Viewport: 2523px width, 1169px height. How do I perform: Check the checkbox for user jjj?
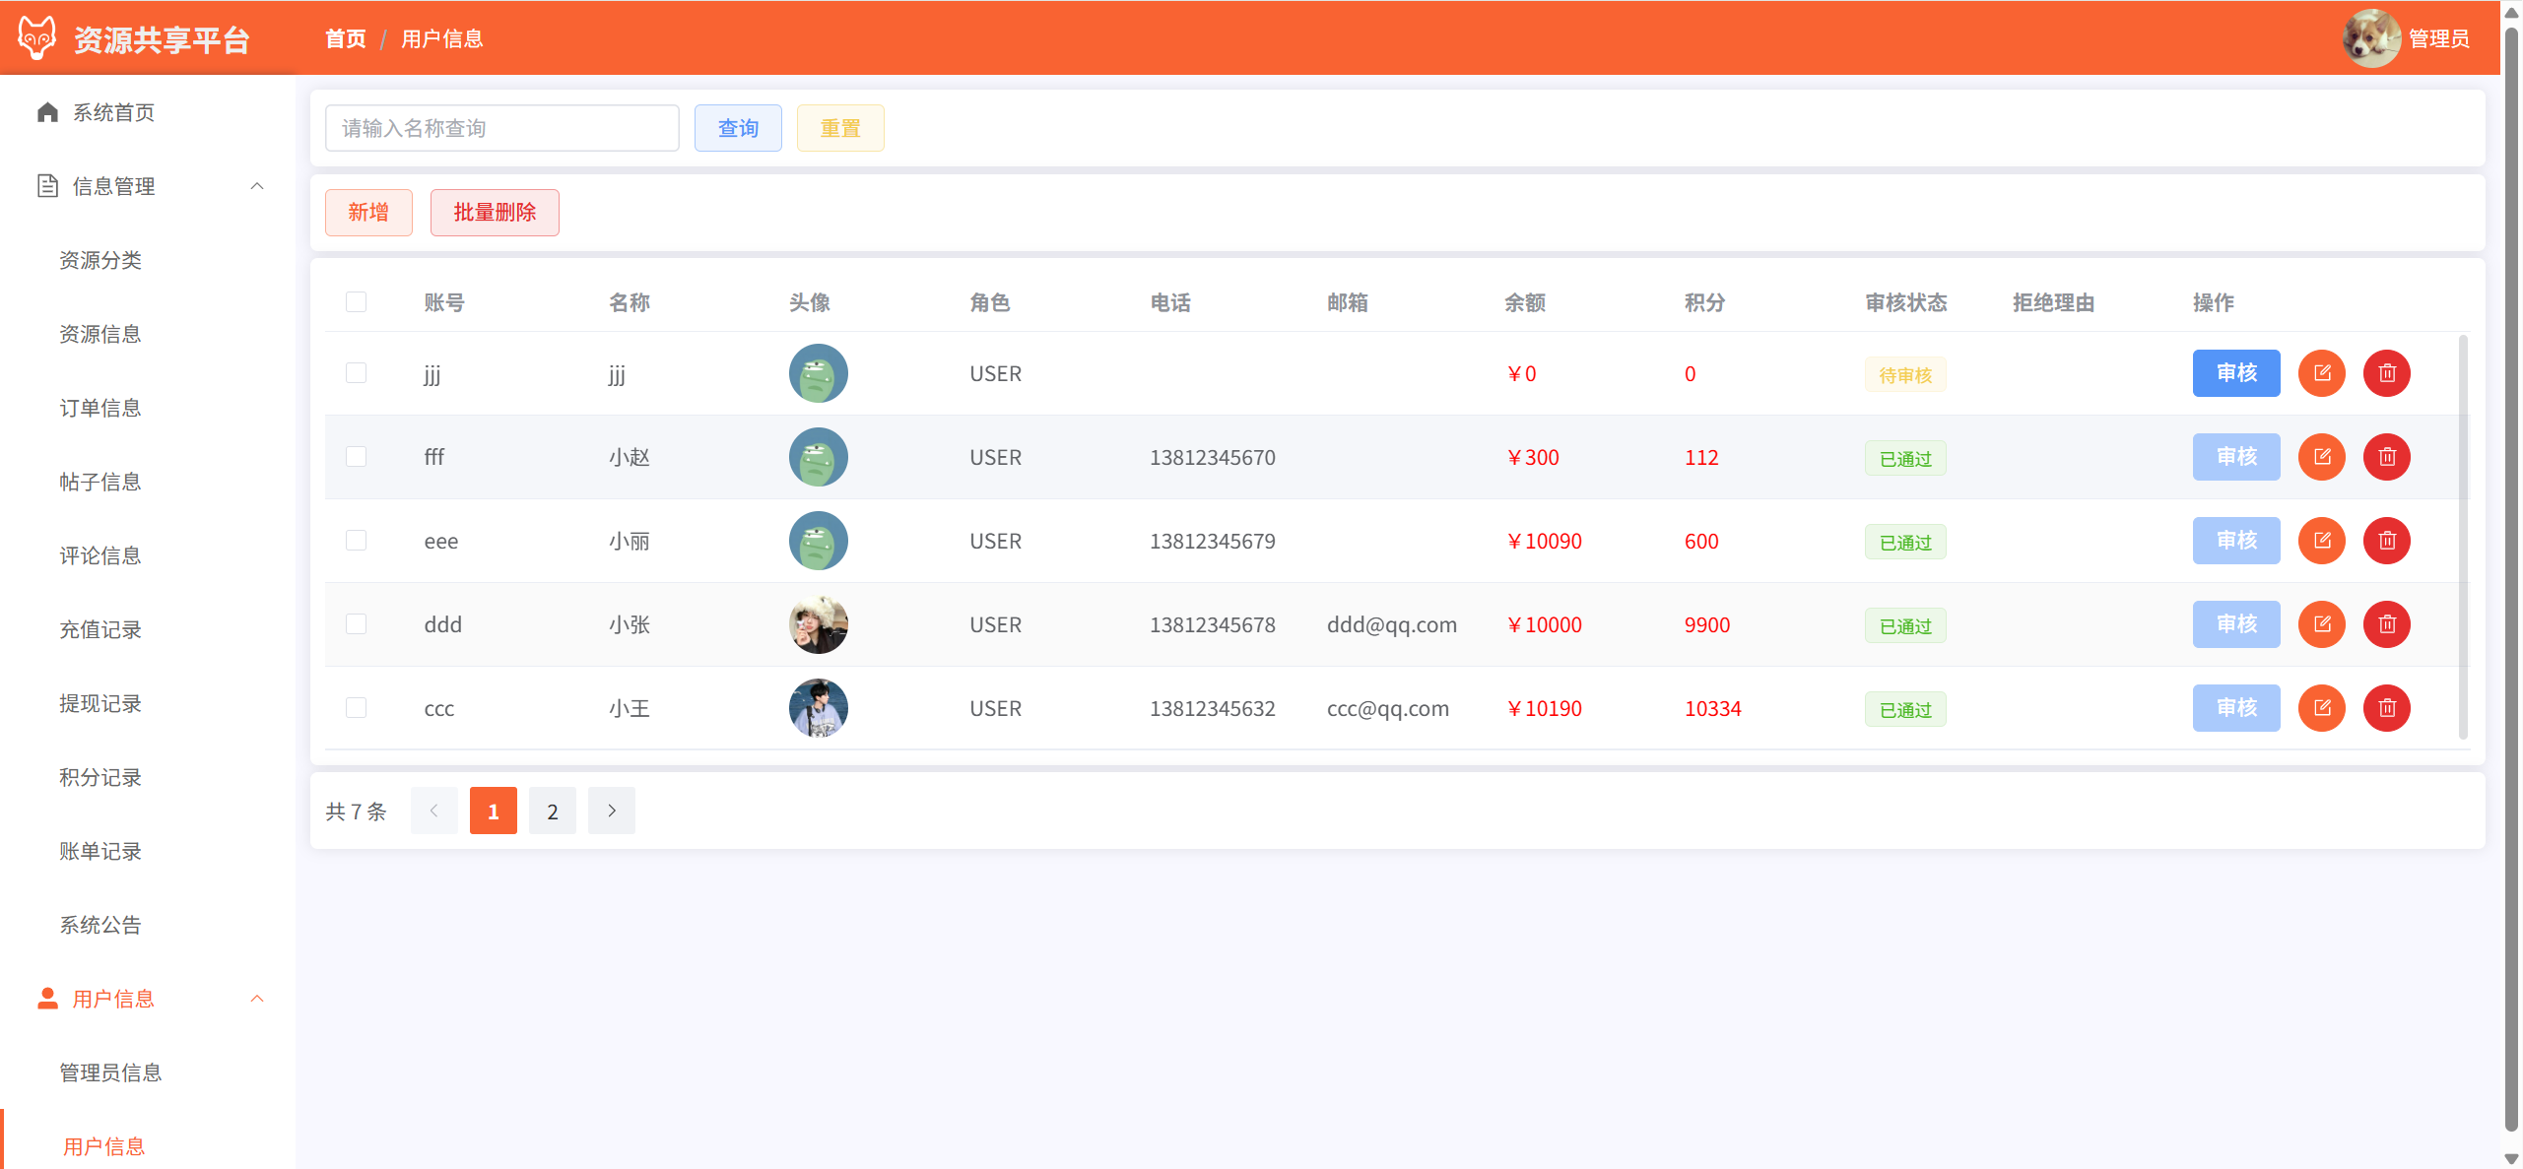click(356, 373)
